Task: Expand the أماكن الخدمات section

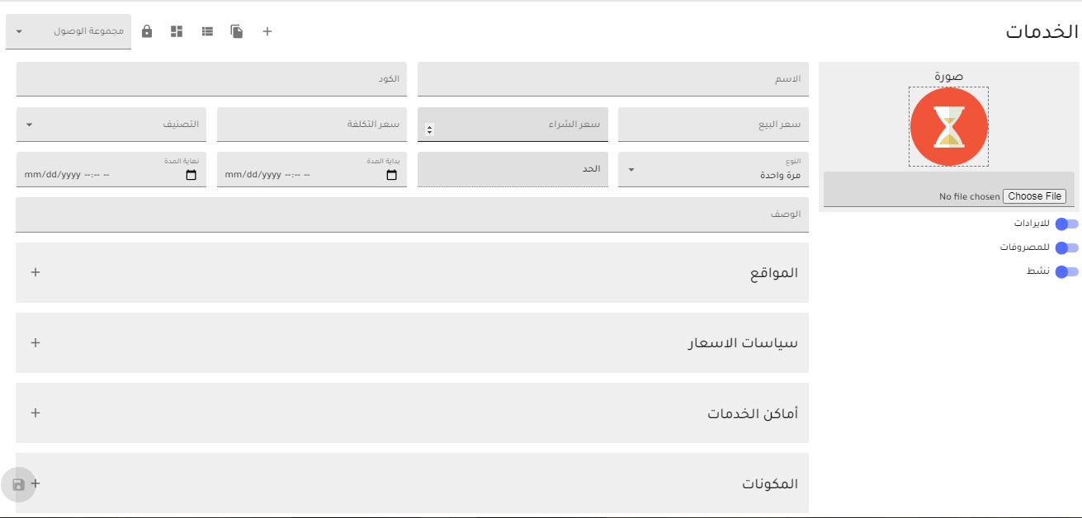Action: click(x=35, y=412)
